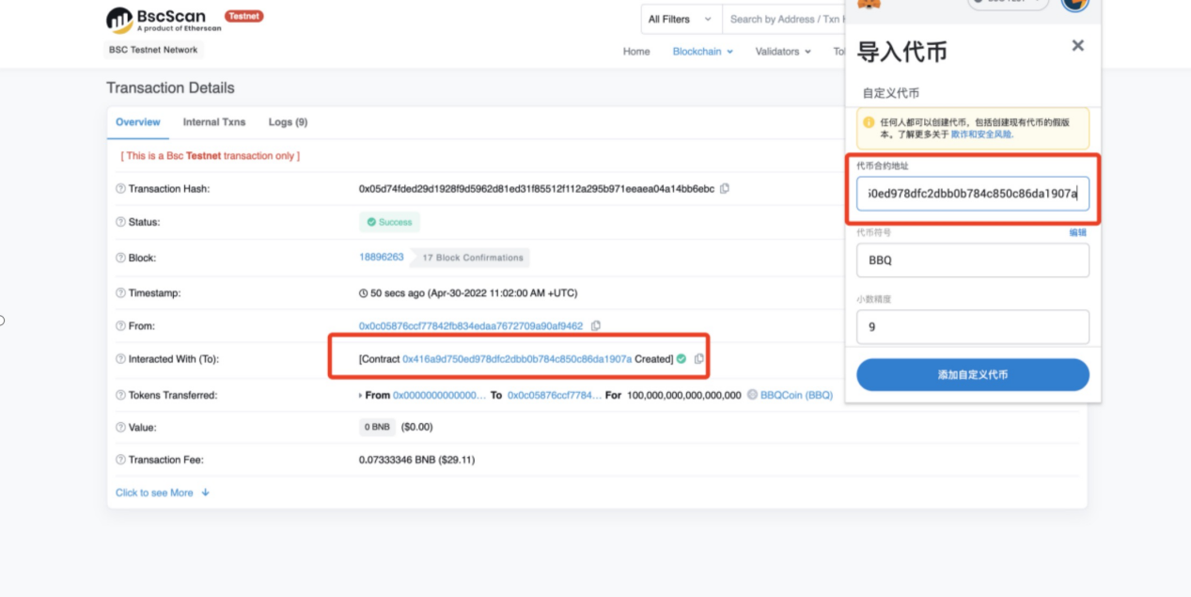The width and height of the screenshot is (1191, 597).
Task: Open the fraud and security risks link
Action: click(x=981, y=134)
